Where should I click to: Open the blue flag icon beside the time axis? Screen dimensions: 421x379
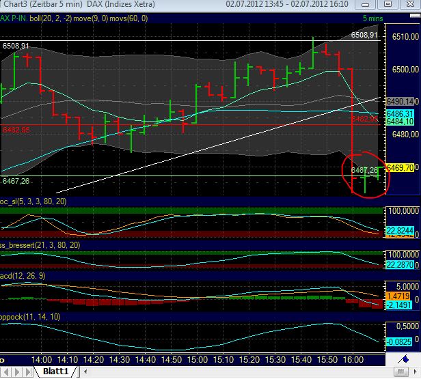pyautogui.click(x=403, y=359)
